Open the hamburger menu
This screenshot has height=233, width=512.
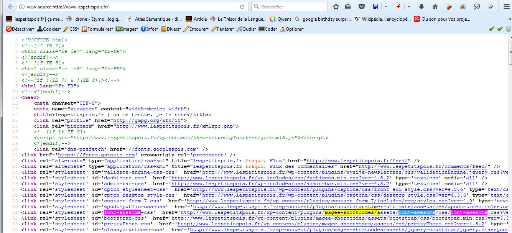tap(505, 7)
